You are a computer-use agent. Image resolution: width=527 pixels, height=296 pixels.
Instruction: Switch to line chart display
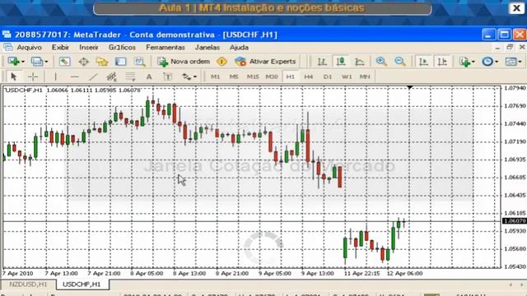pos(360,62)
